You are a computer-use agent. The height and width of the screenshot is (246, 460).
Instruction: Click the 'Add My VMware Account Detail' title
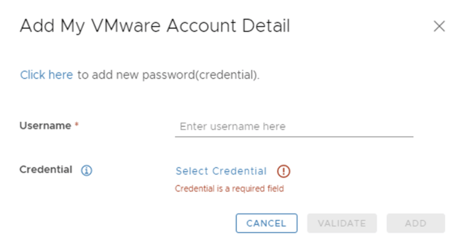tap(155, 26)
